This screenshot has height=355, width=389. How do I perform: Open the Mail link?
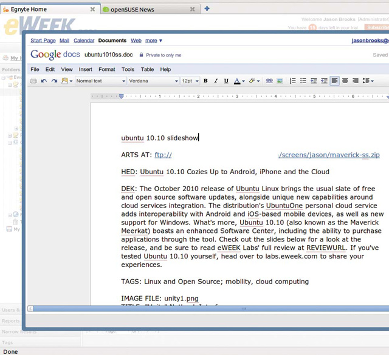pyautogui.click(x=64, y=41)
